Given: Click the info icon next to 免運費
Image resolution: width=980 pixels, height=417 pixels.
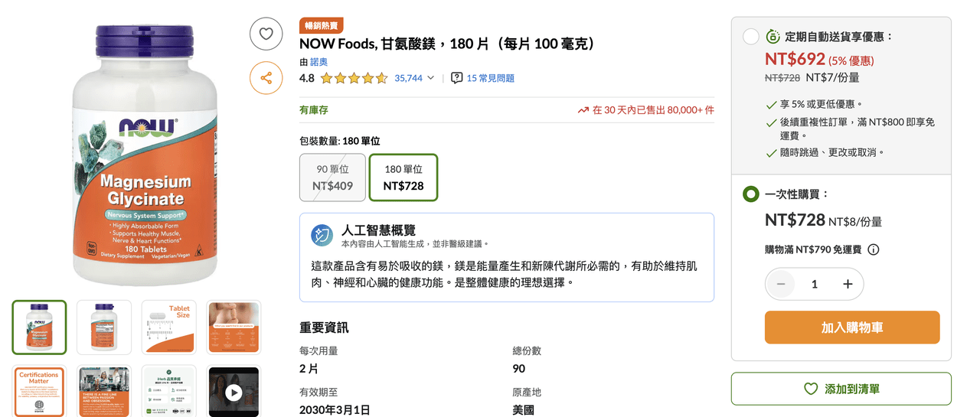Looking at the screenshot, I should [x=874, y=249].
